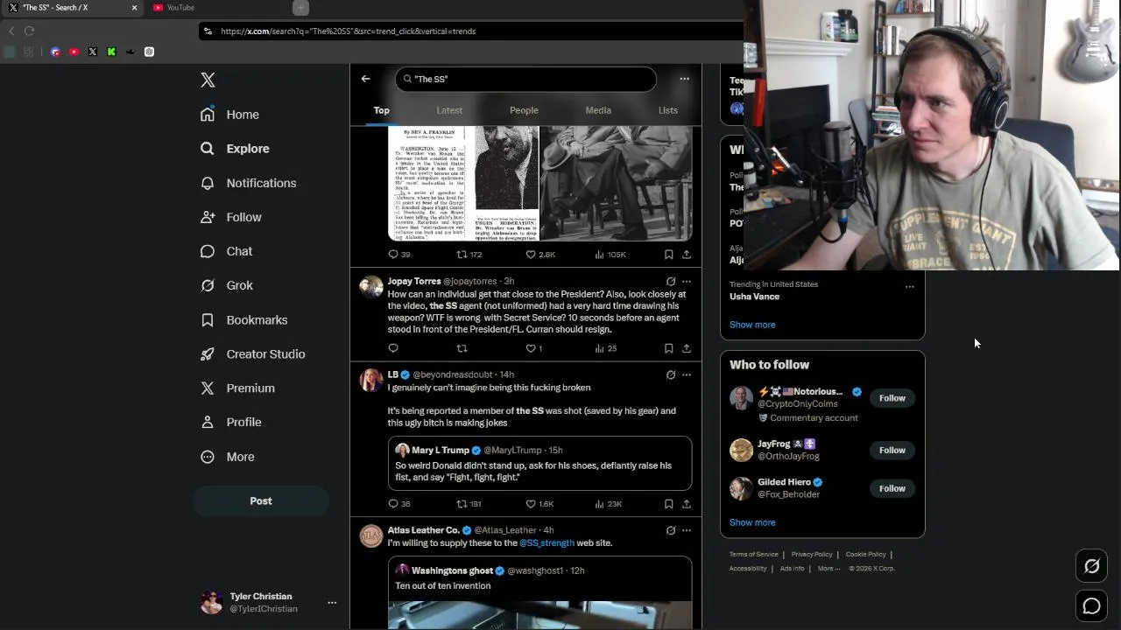The width and height of the screenshot is (1121, 630).
Task: Open search options three-dot menu
Action: coord(684,79)
